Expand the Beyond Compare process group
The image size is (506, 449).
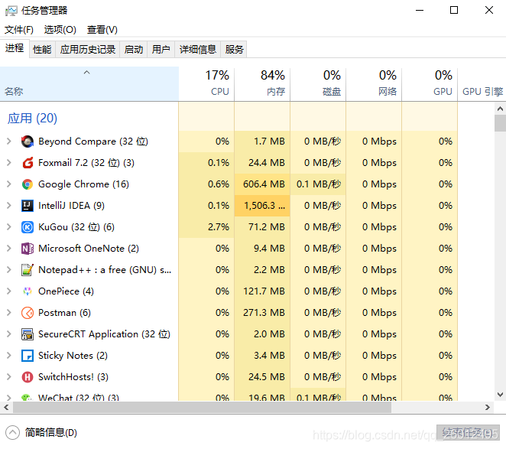pos(9,142)
